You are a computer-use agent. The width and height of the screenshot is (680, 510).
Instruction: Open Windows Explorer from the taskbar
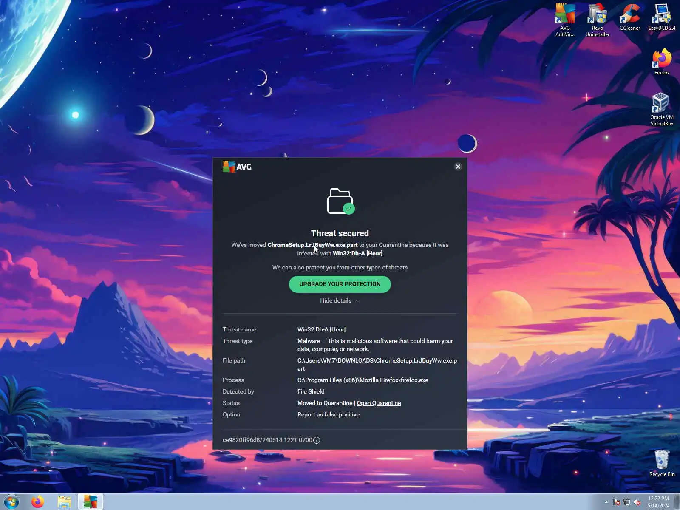point(64,502)
